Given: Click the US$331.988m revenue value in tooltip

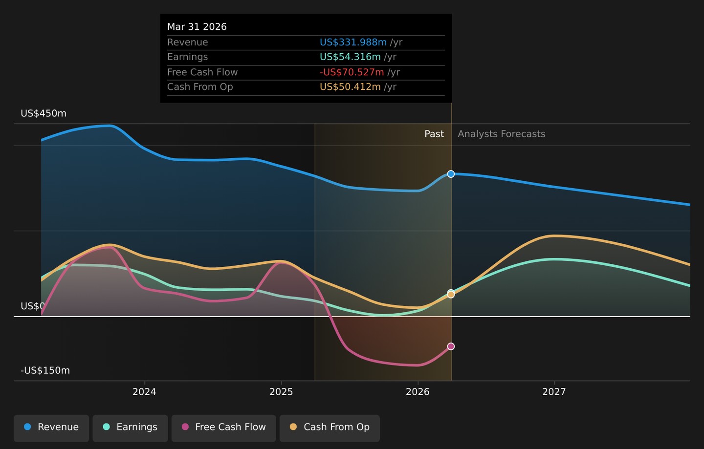Looking at the screenshot, I should 353,43.
